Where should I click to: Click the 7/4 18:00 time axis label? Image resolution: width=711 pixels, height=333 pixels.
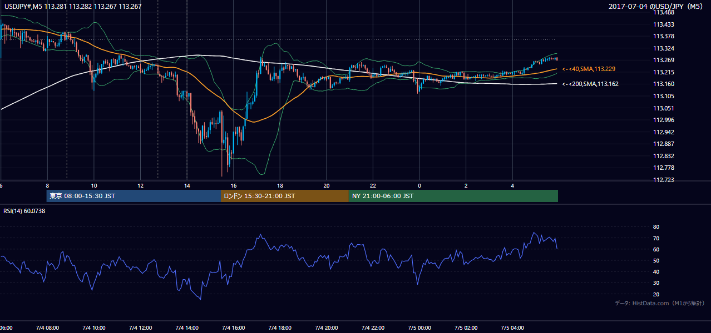280,327
